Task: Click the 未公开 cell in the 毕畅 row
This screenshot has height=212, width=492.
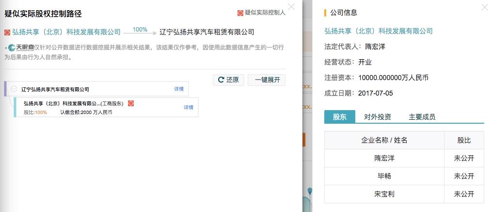Action: click(464, 176)
